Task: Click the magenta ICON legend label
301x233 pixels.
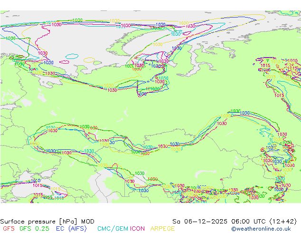Action: [137, 229]
